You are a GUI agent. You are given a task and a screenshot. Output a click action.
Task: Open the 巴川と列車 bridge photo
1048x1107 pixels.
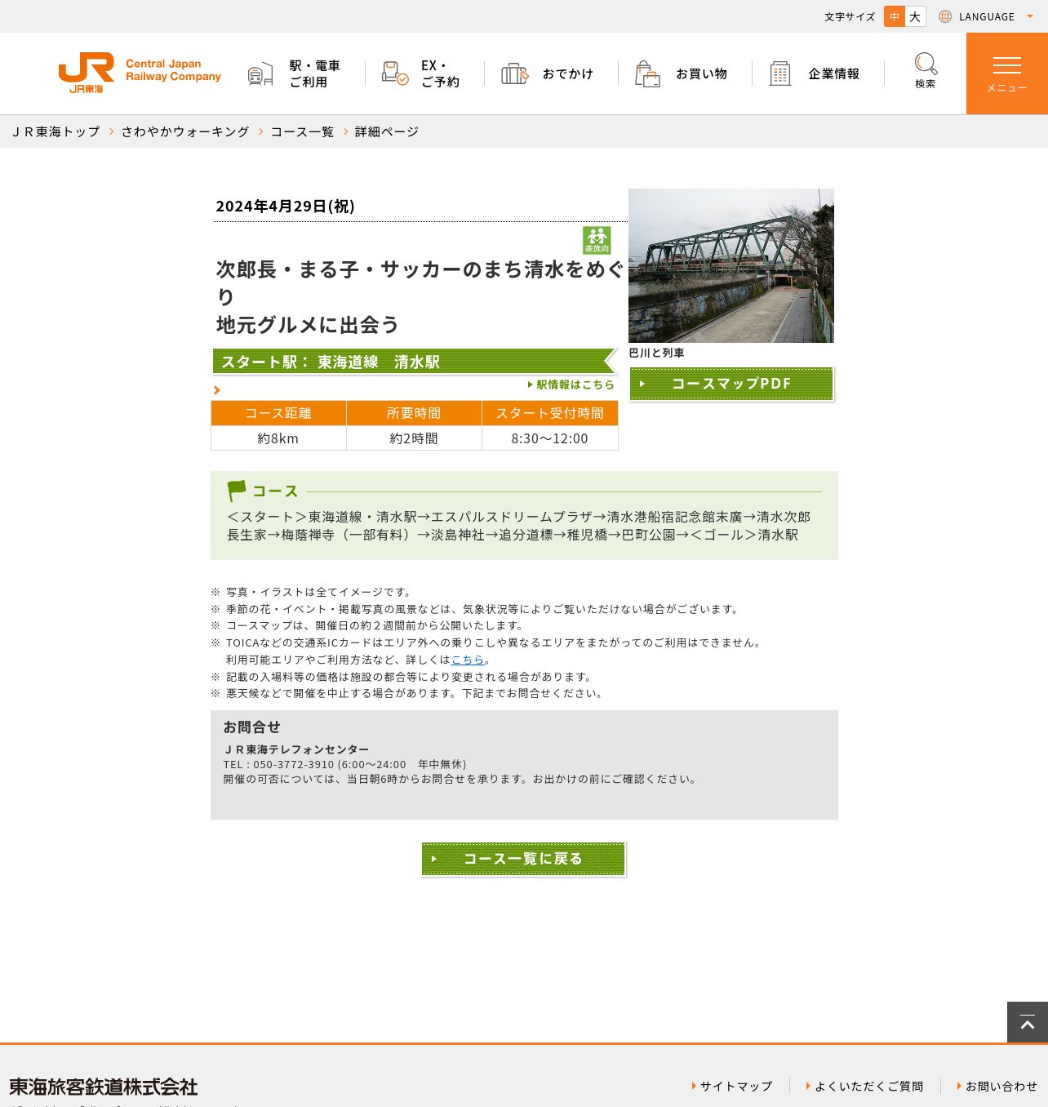(731, 265)
